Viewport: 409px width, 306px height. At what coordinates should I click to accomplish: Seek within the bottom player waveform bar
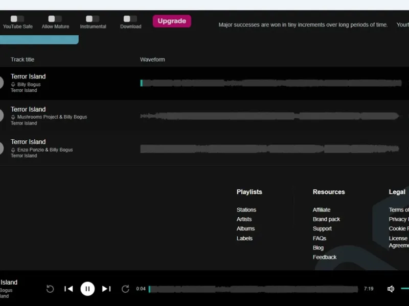(253, 289)
